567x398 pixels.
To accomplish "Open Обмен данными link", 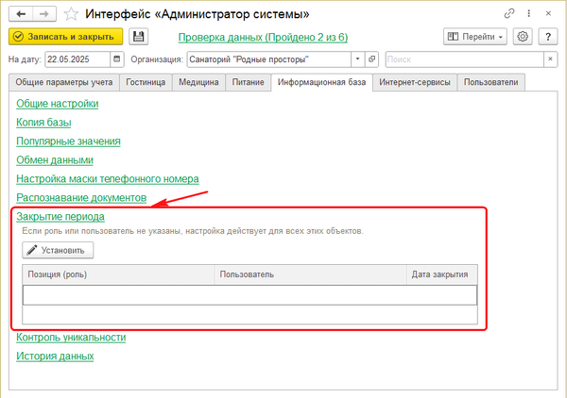I will [55, 159].
